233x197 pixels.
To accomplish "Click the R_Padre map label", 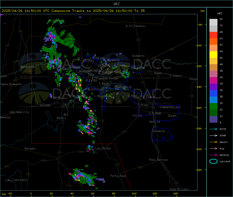I will (148, 97).
